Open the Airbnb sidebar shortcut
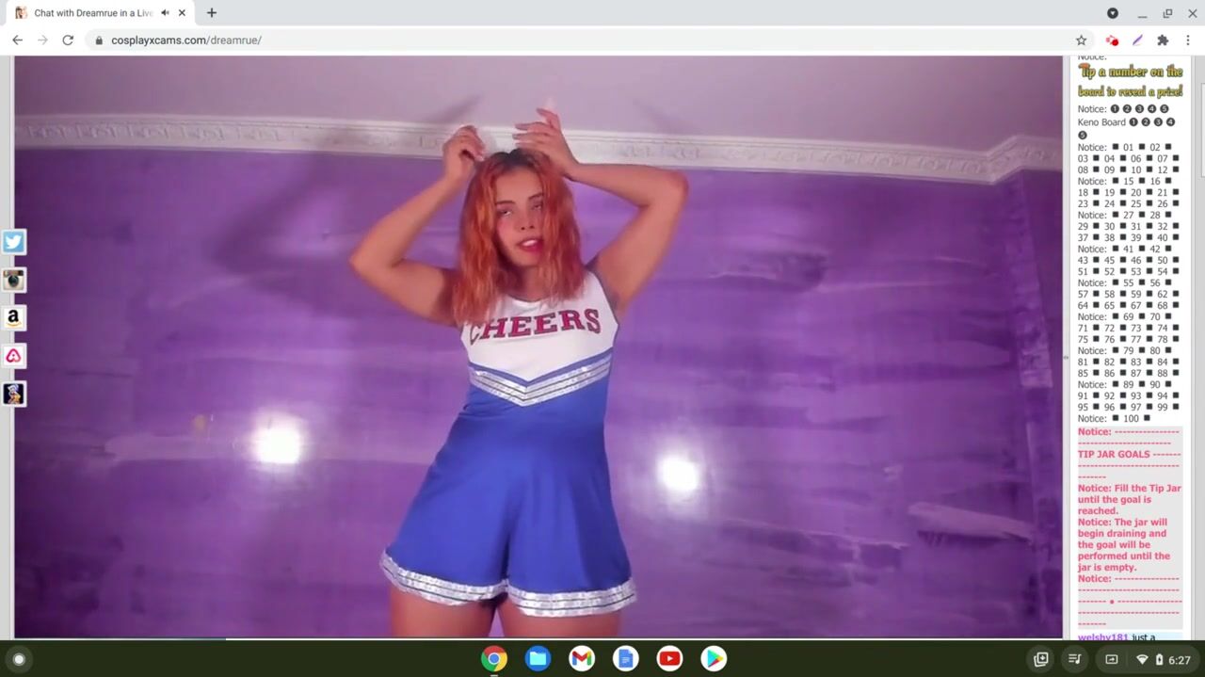1205x677 pixels. click(x=13, y=356)
